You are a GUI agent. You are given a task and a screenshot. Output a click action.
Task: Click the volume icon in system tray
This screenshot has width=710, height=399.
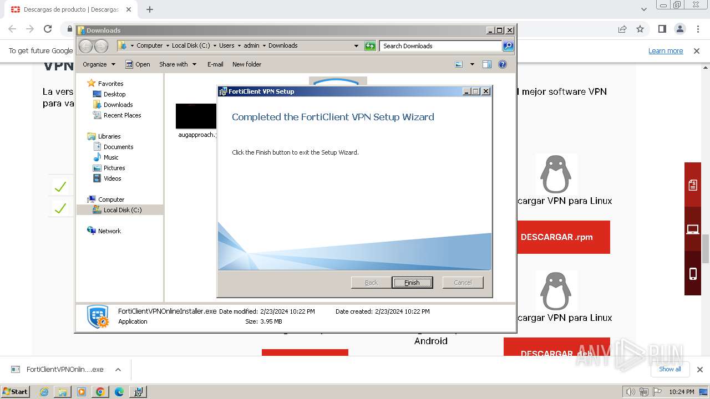click(631, 392)
